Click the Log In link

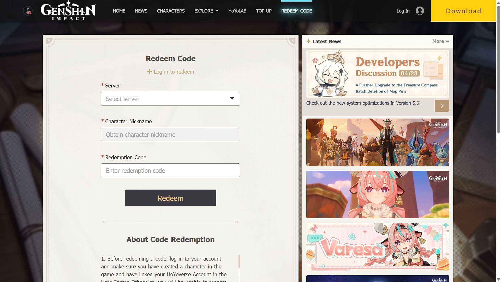point(403,11)
